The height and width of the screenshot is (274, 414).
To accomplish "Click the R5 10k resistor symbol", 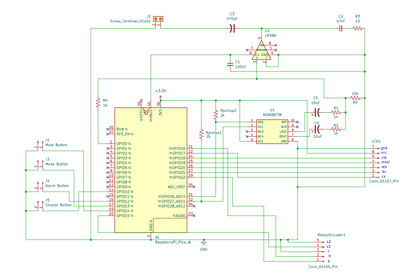I will point(355,98).
